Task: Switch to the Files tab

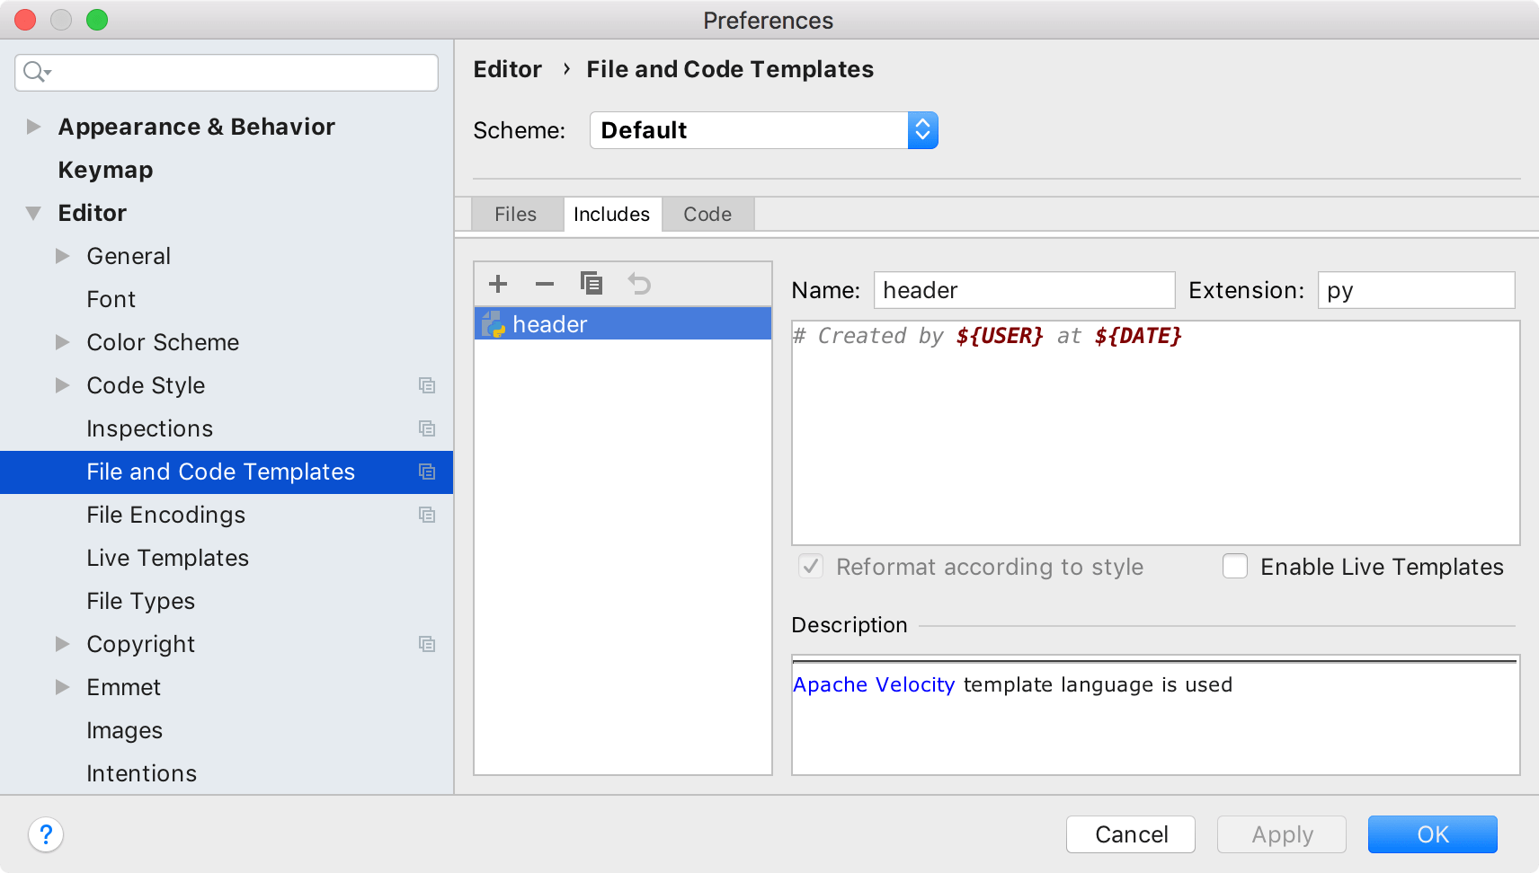Action: point(515,214)
